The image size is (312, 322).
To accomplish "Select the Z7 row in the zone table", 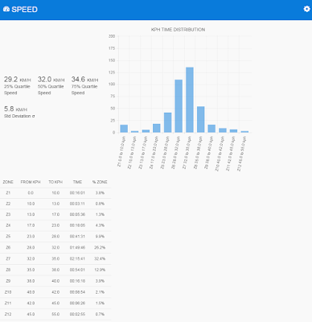I will [55, 258].
